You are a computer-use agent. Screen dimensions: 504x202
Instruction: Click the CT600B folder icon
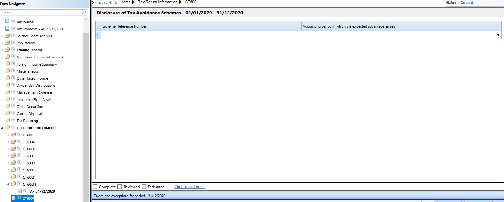click(x=14, y=149)
